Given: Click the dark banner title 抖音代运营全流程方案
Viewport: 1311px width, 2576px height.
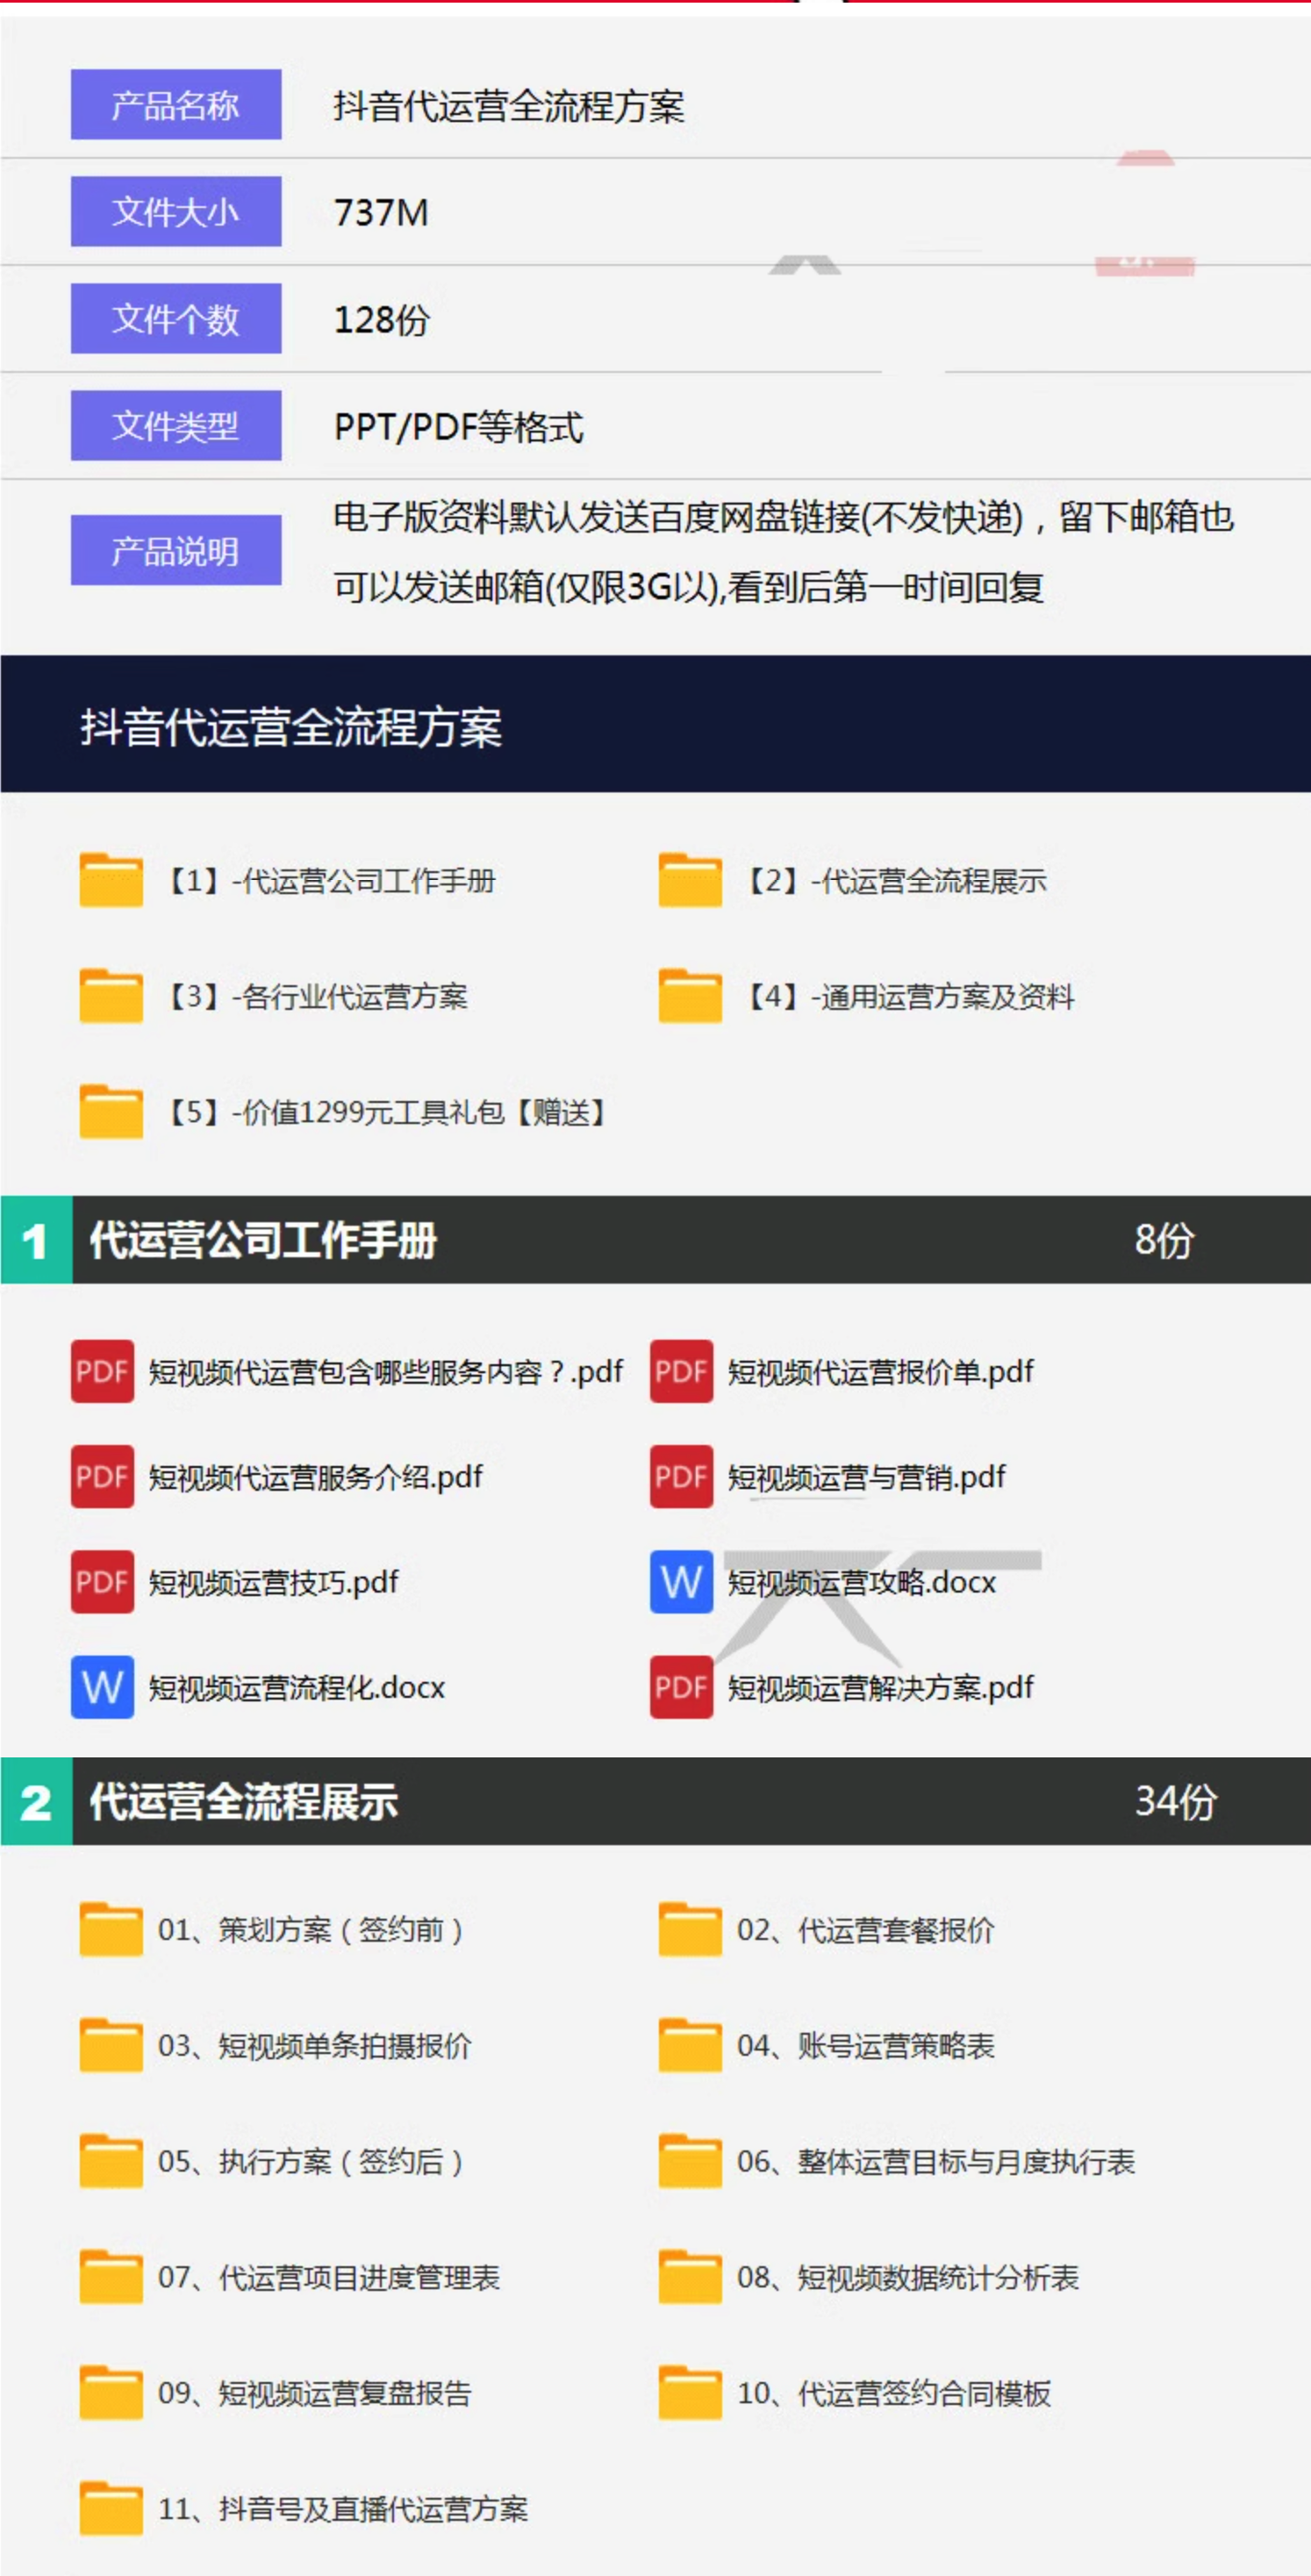Looking at the screenshot, I should [291, 727].
